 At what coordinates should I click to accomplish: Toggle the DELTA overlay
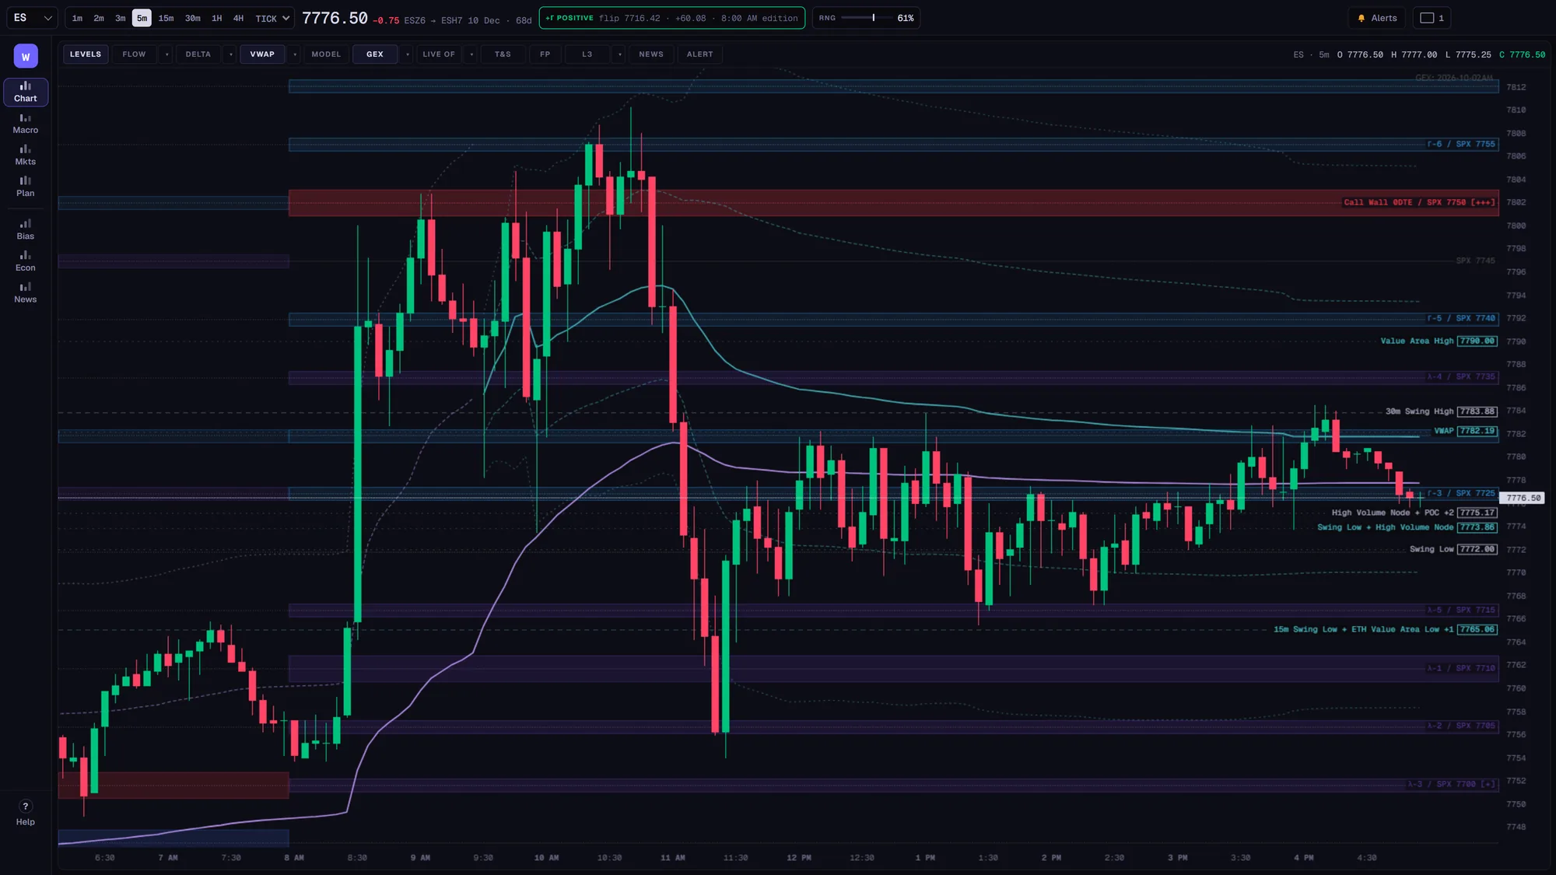[198, 54]
